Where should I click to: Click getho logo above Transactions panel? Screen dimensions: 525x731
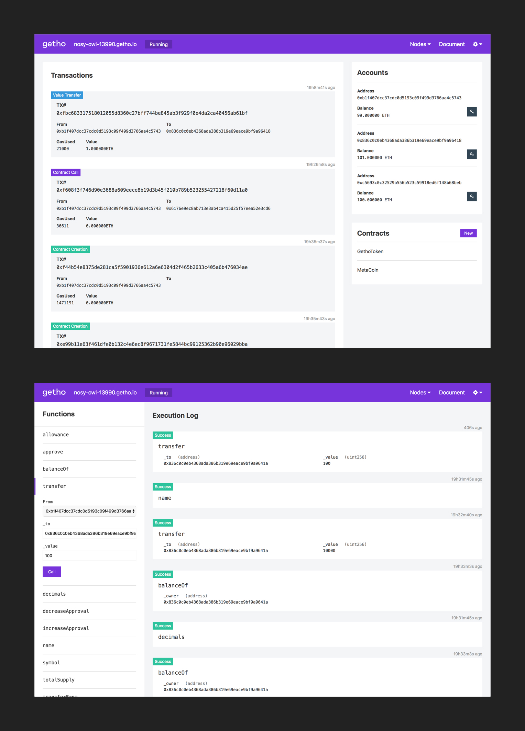pos(54,44)
